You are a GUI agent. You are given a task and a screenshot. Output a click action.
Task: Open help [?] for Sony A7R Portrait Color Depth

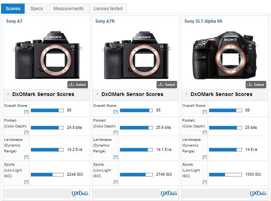[x=116, y=132]
